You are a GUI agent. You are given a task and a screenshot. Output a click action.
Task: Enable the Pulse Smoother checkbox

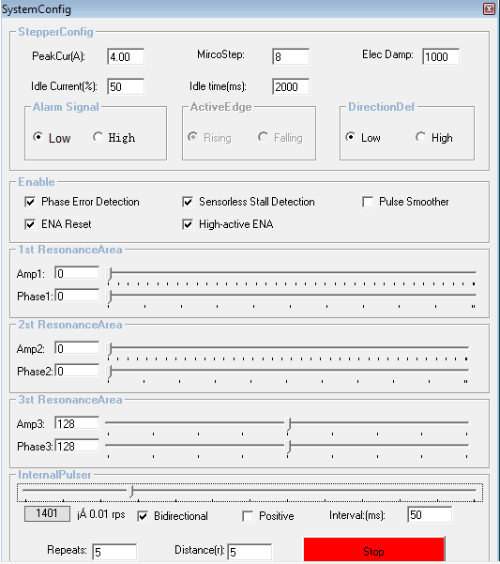pyautogui.click(x=368, y=202)
